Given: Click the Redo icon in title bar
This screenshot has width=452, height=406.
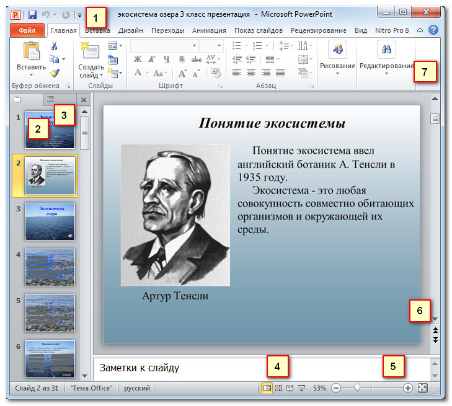Looking at the screenshot, I should click(66, 15).
